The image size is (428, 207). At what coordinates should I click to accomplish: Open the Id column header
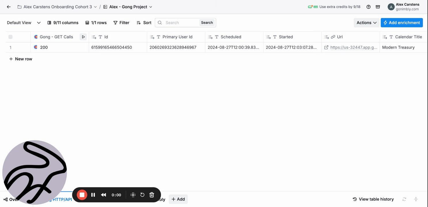click(x=118, y=37)
